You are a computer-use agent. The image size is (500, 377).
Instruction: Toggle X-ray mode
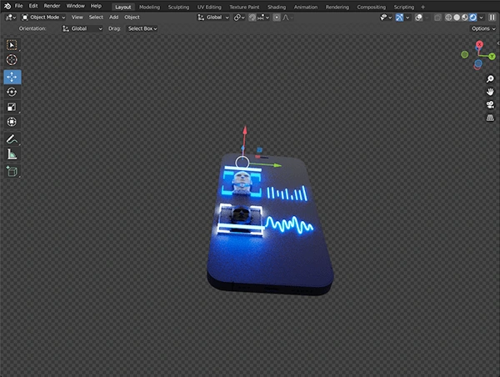[437, 18]
